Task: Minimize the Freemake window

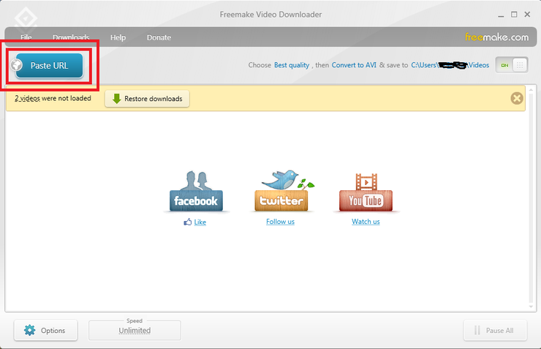Action: (501, 15)
